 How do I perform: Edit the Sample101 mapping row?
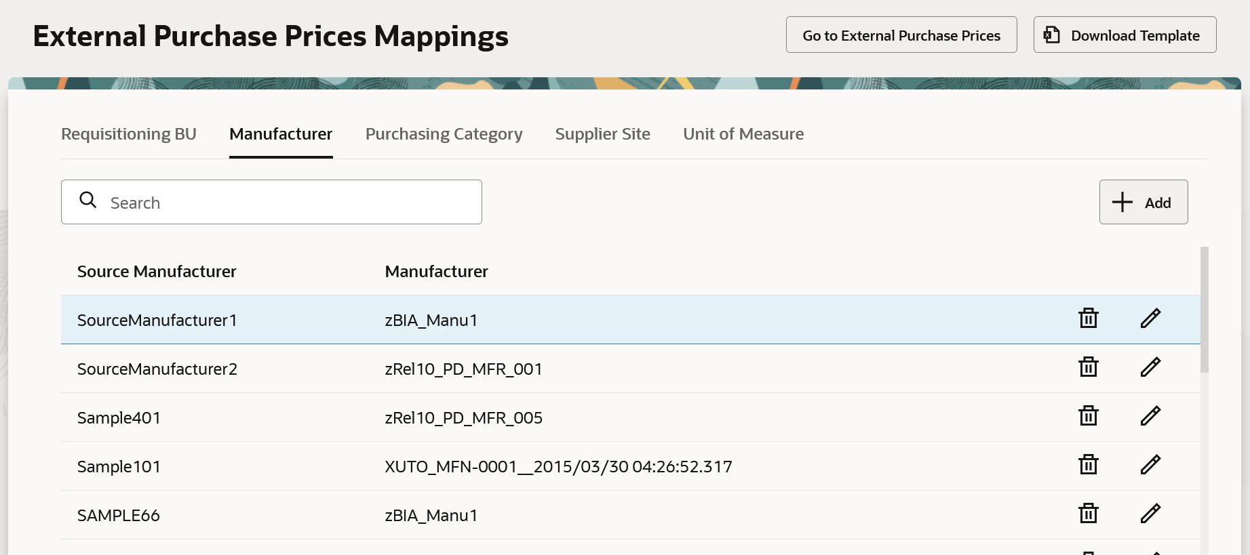1150,464
